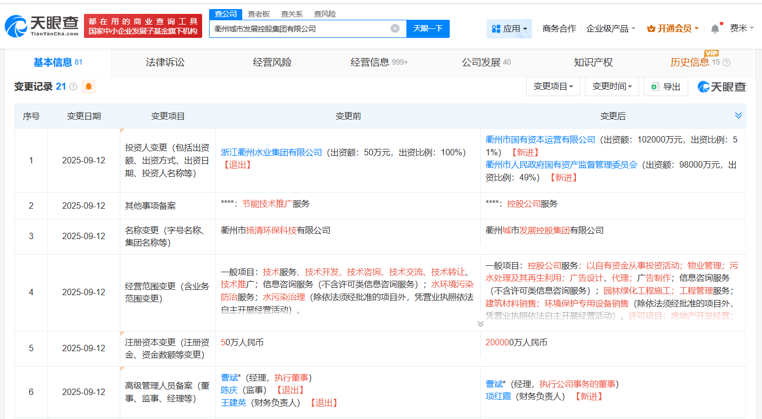Open 浙江衢州水业集团有限公司 company link

(272, 153)
